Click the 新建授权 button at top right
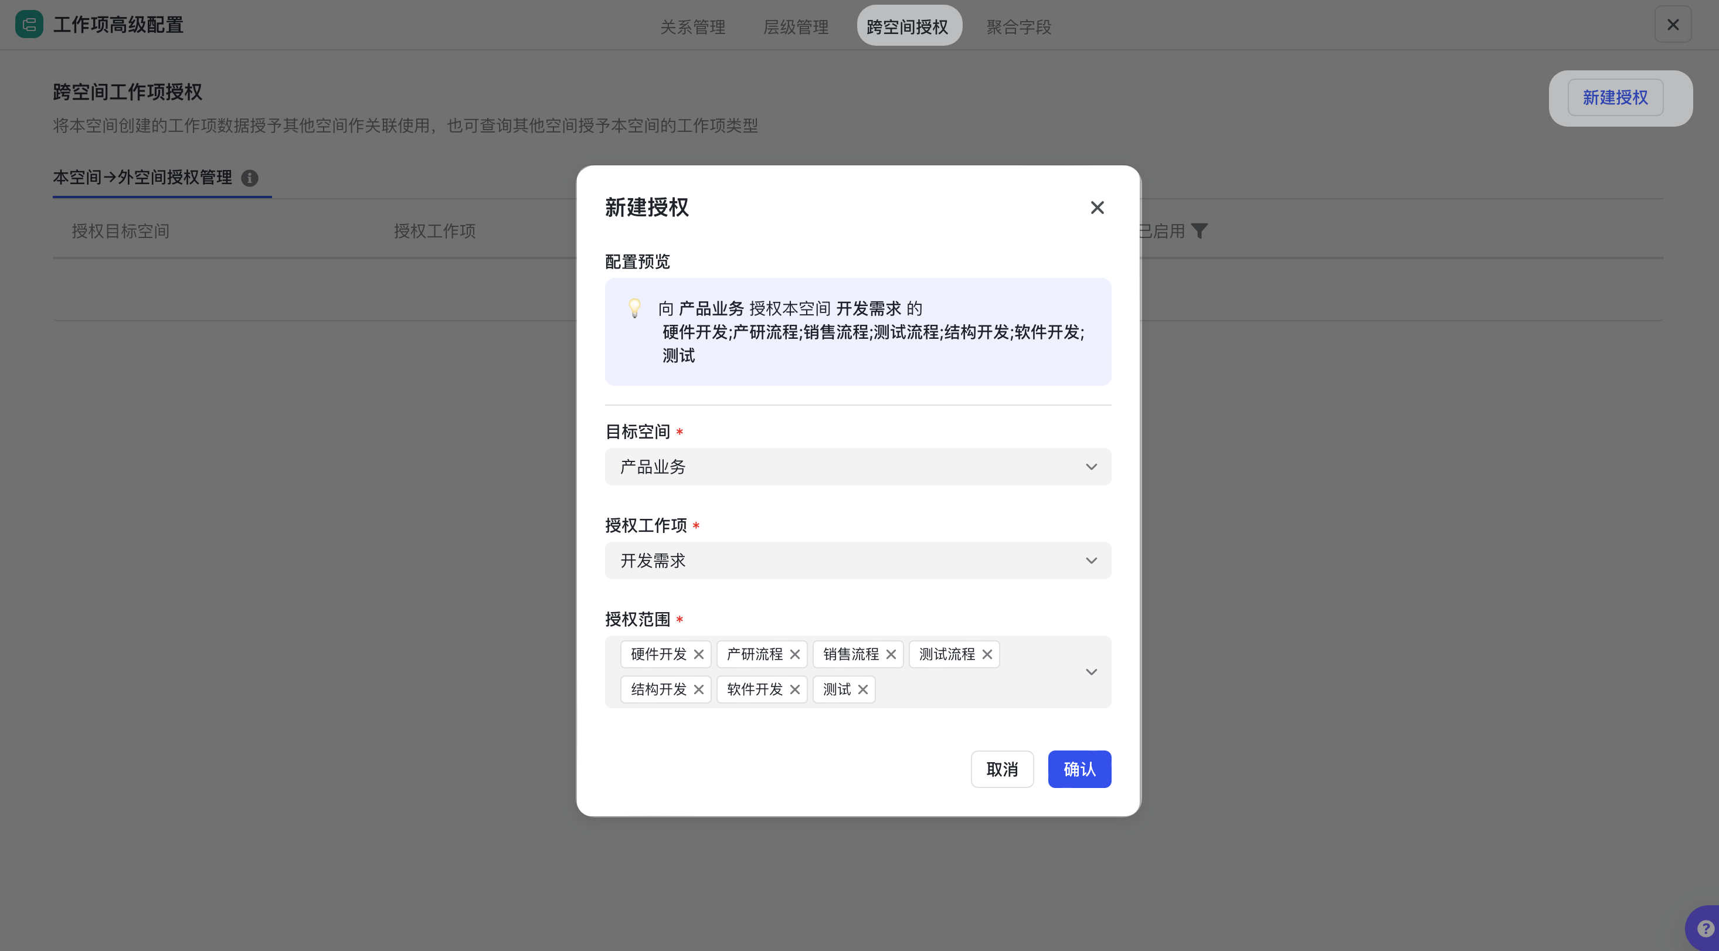Image resolution: width=1719 pixels, height=951 pixels. [1616, 97]
